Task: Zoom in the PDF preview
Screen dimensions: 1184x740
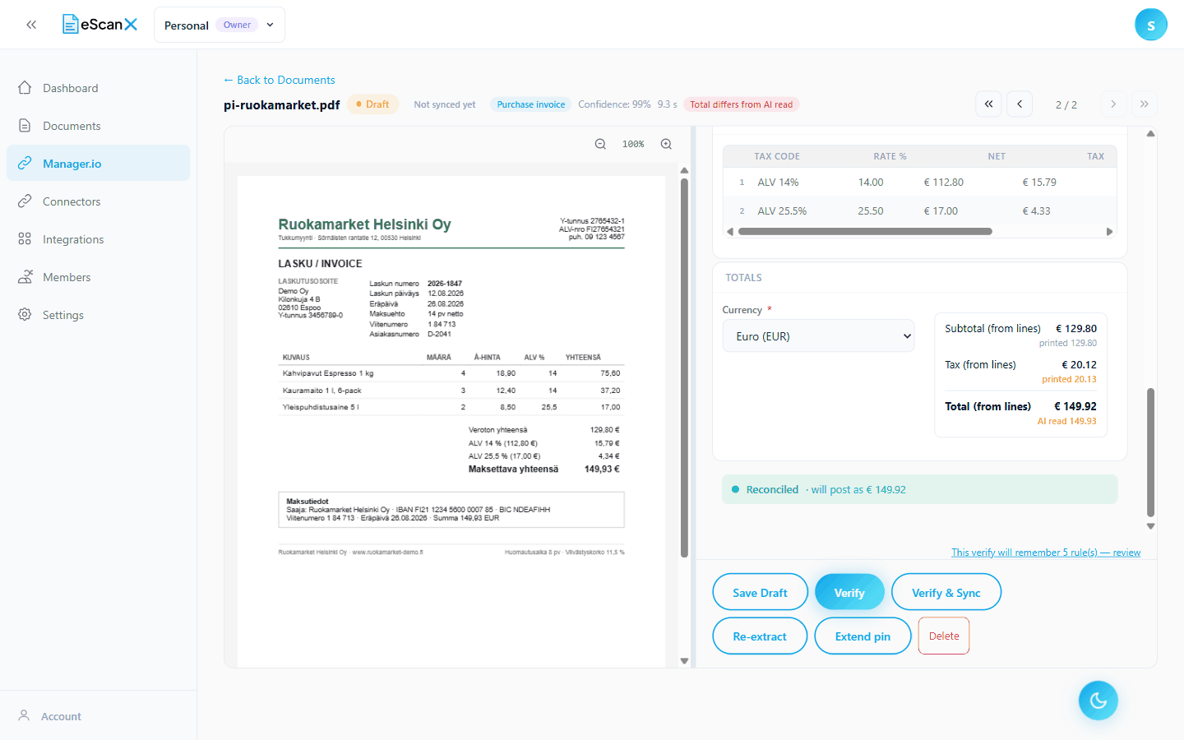Action: pyautogui.click(x=666, y=144)
